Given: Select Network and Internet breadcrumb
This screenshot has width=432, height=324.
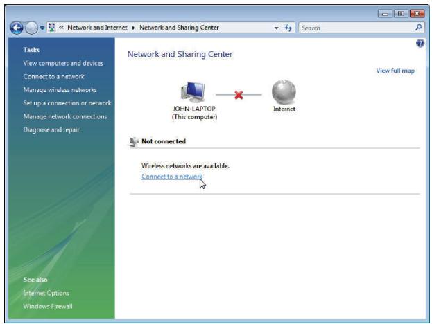Looking at the screenshot, I should click(97, 28).
